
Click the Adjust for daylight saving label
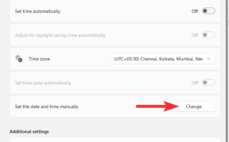[60, 35]
